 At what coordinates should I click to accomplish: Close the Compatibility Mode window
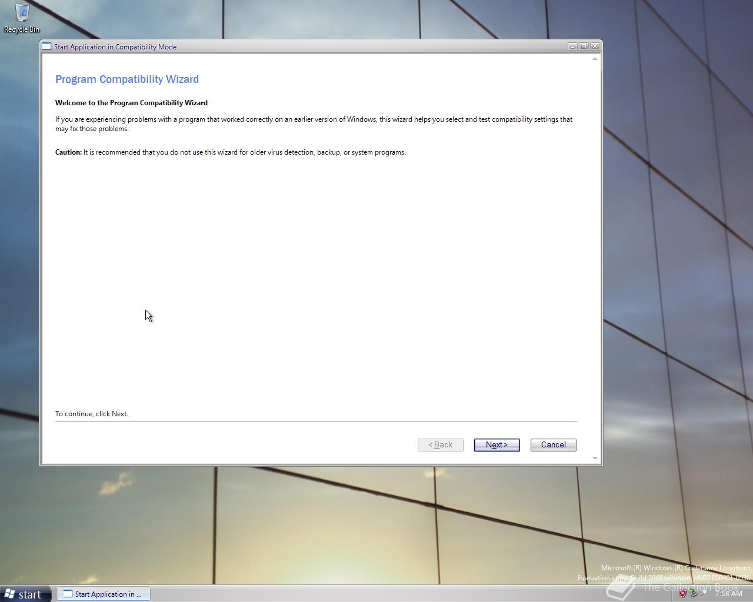pyautogui.click(x=595, y=46)
